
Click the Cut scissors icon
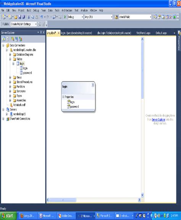coord(29,17)
